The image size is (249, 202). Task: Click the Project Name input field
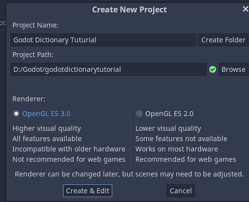(103, 40)
